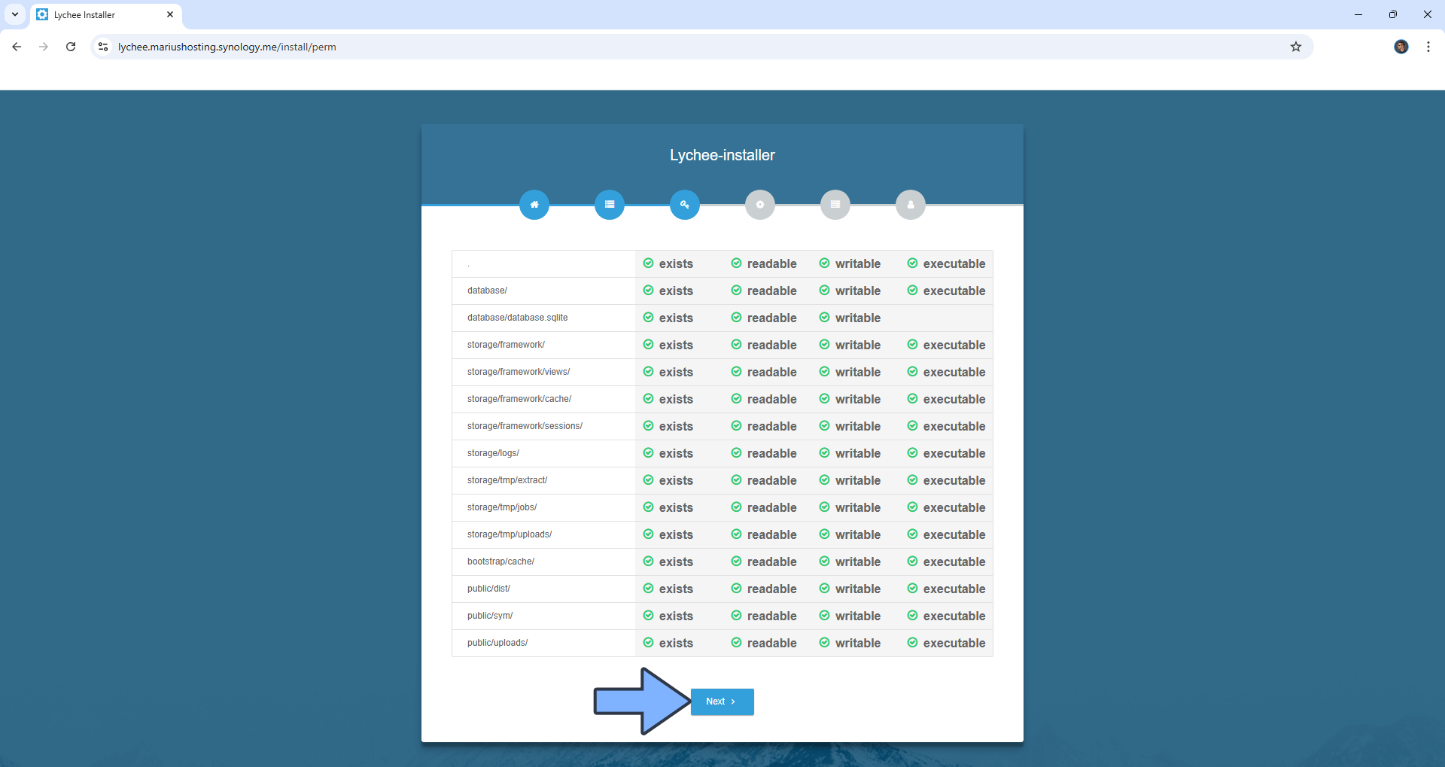Click the gear environment step icon
The image size is (1445, 767).
(760, 205)
